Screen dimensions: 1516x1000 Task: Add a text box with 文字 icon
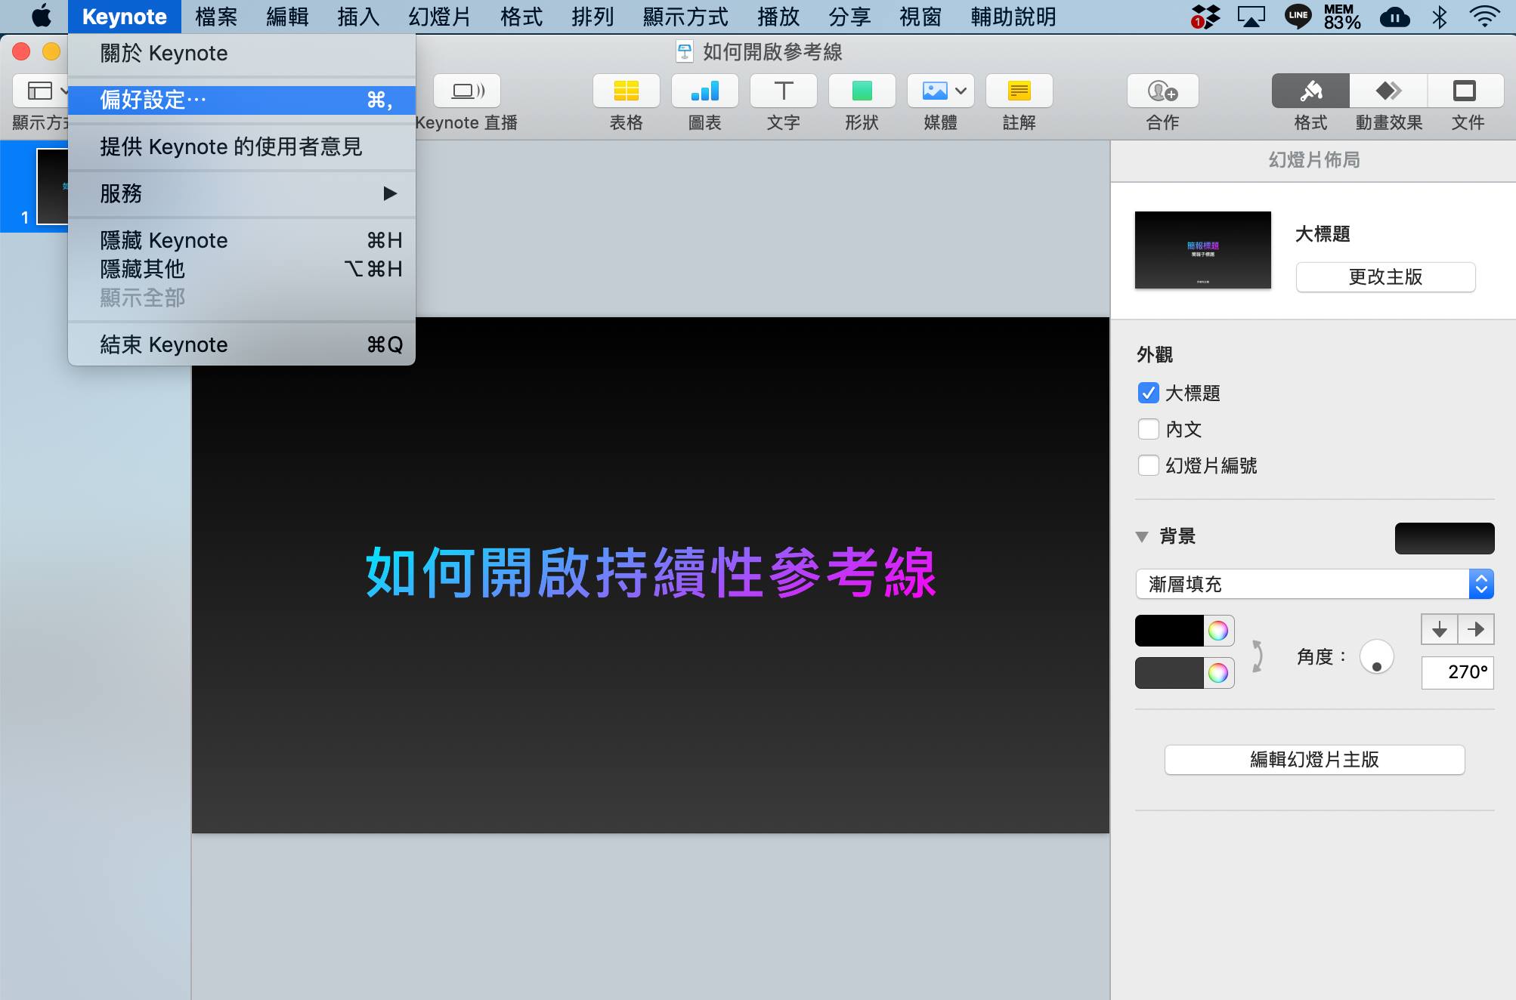pos(783,91)
